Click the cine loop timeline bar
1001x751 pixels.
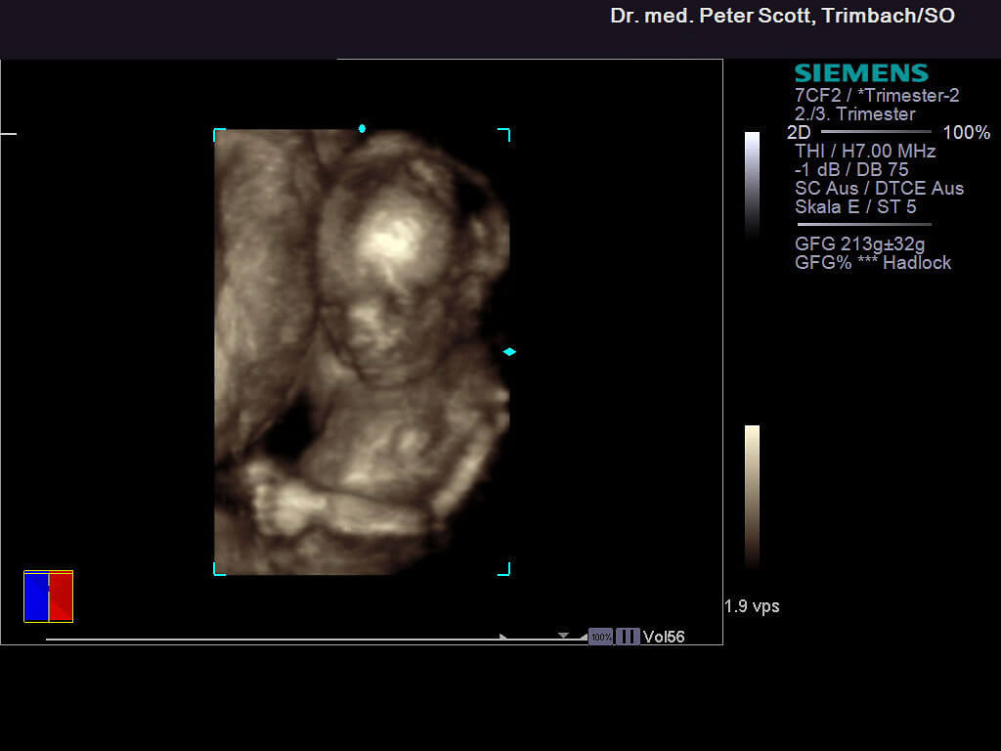click(x=274, y=640)
